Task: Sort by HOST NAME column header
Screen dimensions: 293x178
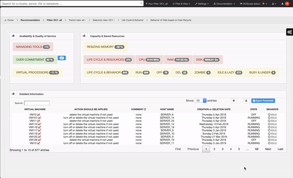Action: click(x=167, y=110)
